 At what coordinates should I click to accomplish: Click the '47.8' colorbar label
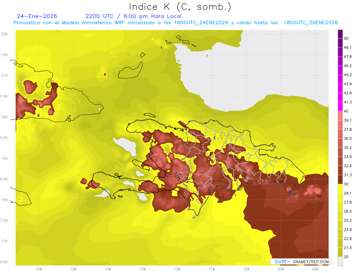tap(348, 57)
